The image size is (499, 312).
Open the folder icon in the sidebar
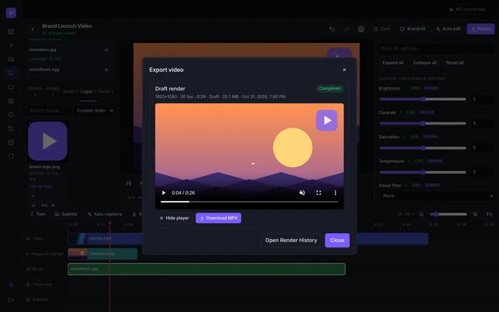coord(11,87)
